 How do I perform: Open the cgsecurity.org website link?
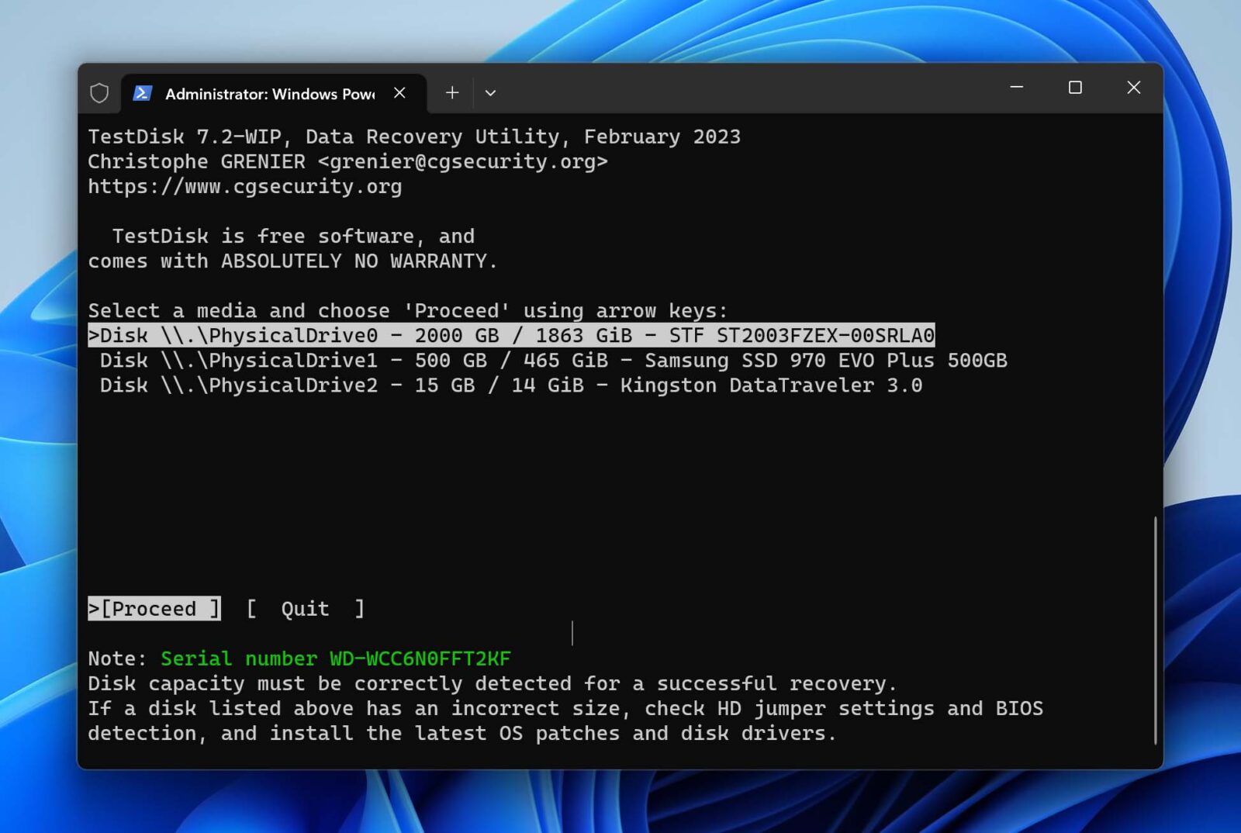pyautogui.click(x=245, y=186)
